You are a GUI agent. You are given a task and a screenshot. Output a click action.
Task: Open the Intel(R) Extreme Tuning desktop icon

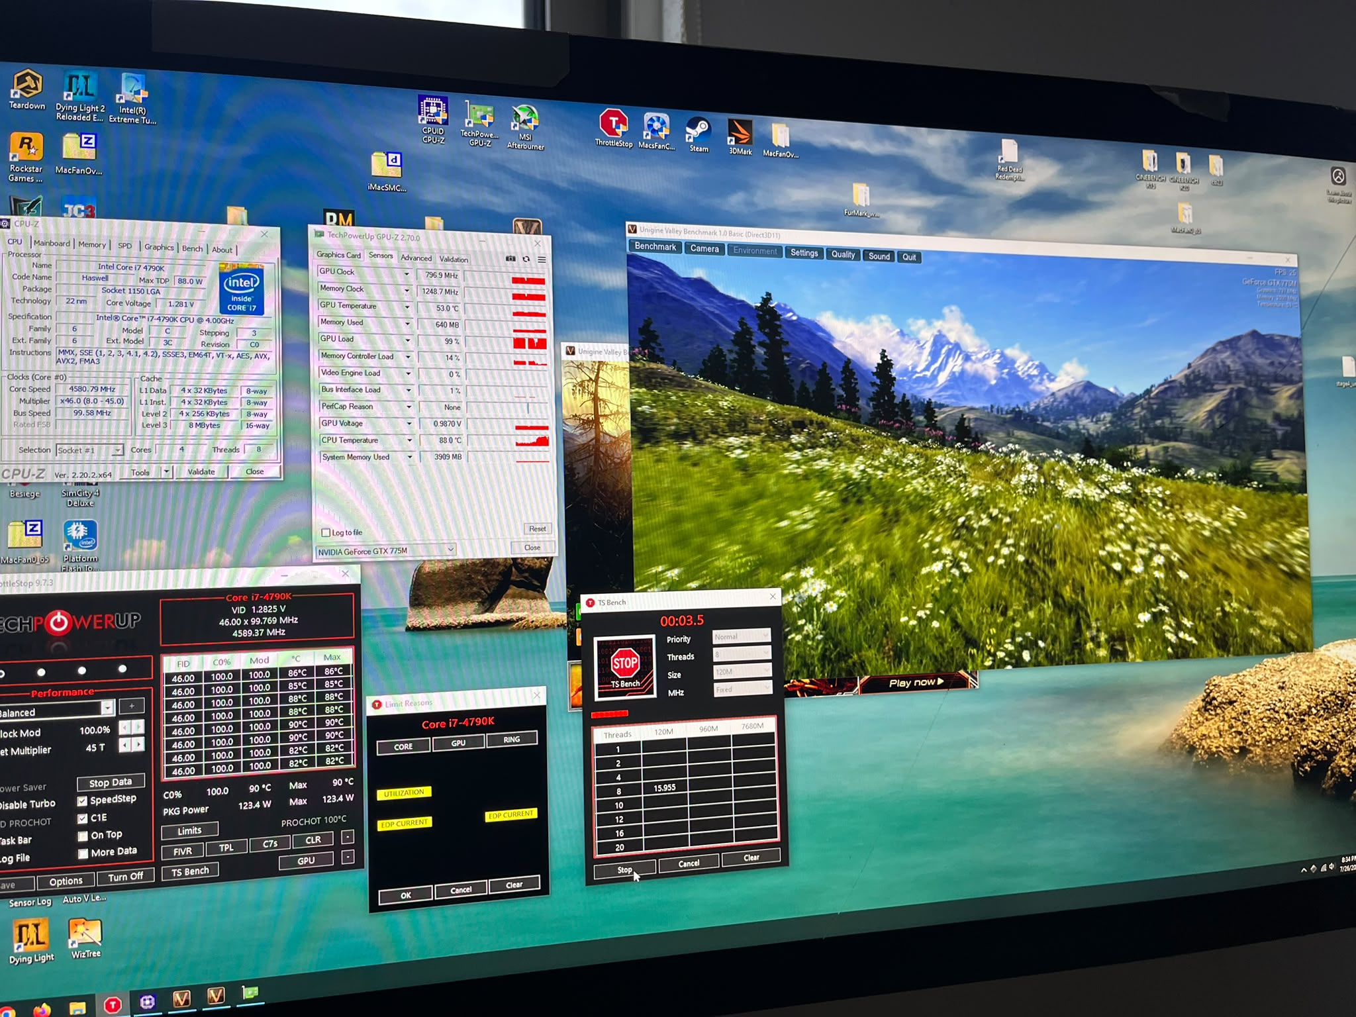[x=132, y=99]
